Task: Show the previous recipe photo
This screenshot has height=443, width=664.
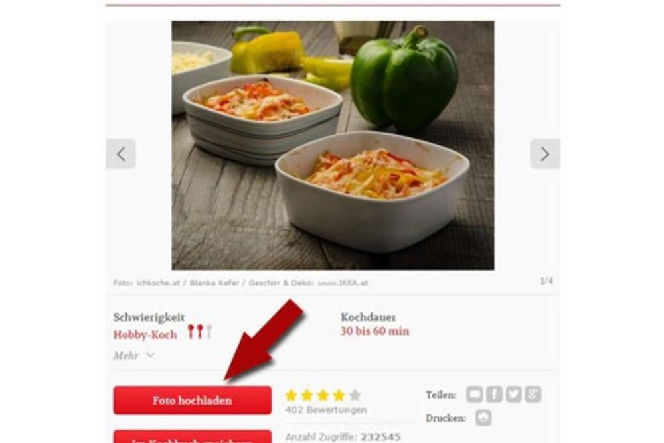Action: 121,154
